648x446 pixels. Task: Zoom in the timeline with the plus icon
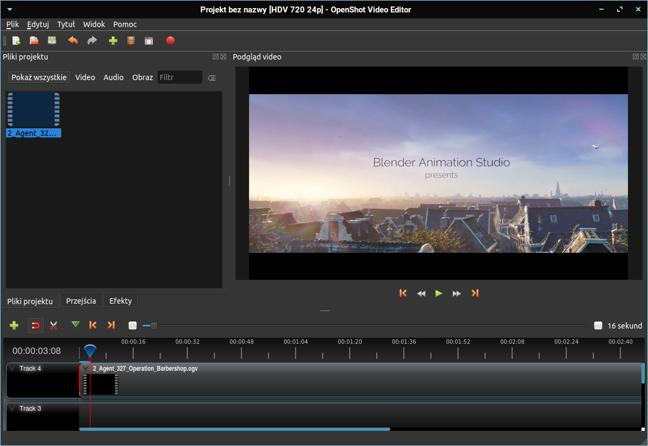tap(132, 326)
